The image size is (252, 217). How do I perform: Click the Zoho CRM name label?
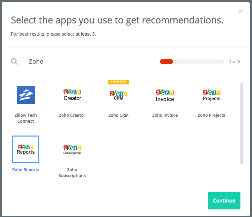pos(118,115)
